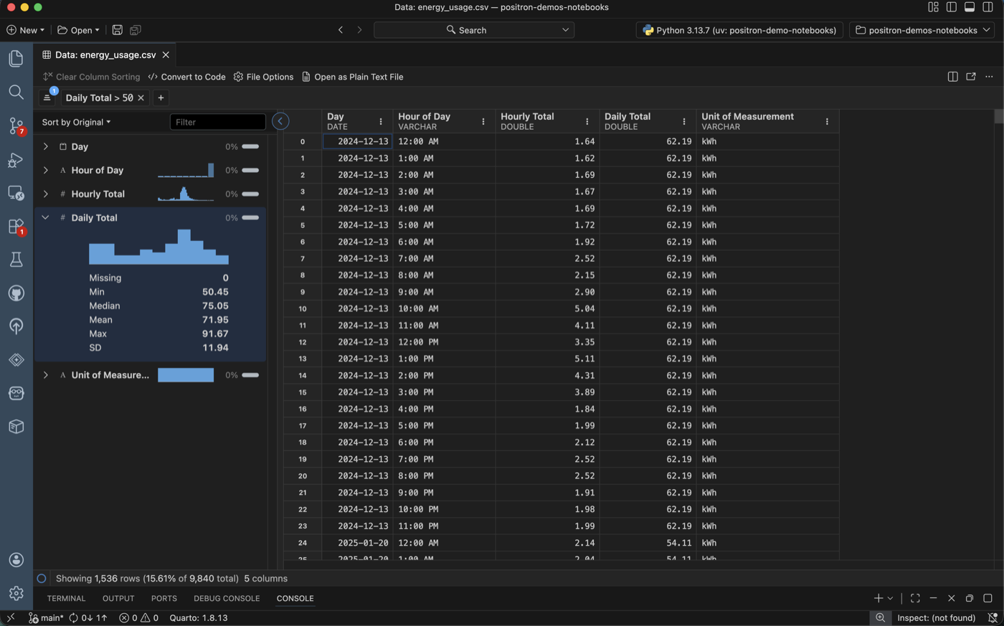
Task: Switch to the DEBUG CONSOLE panel tab
Action: coord(227,598)
